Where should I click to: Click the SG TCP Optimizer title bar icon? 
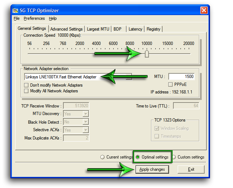15,10
